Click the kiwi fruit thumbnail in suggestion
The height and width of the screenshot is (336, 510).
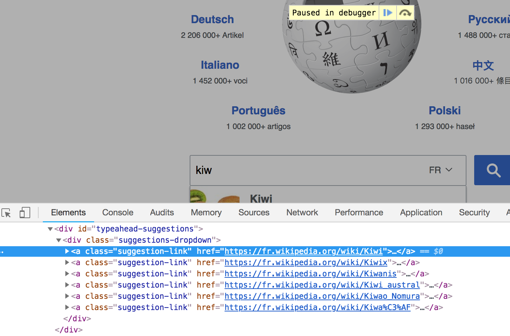tap(215, 196)
